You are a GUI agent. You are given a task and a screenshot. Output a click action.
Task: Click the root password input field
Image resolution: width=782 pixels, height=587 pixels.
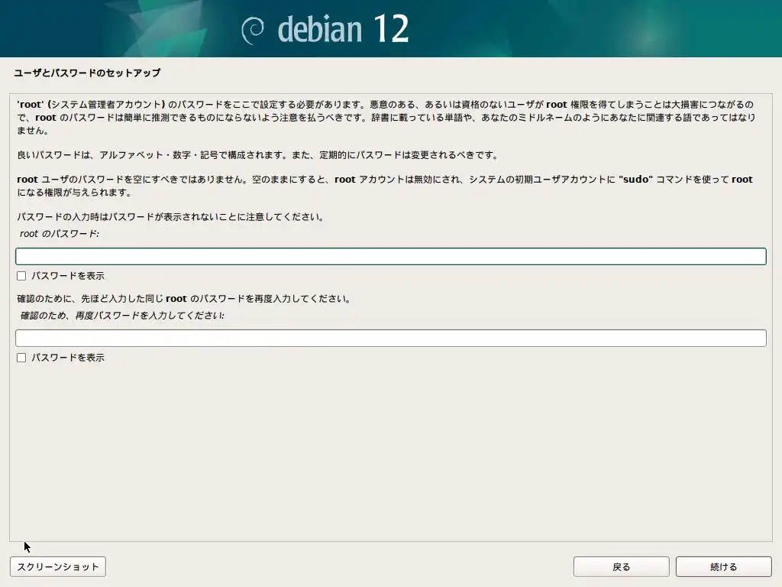coord(390,256)
